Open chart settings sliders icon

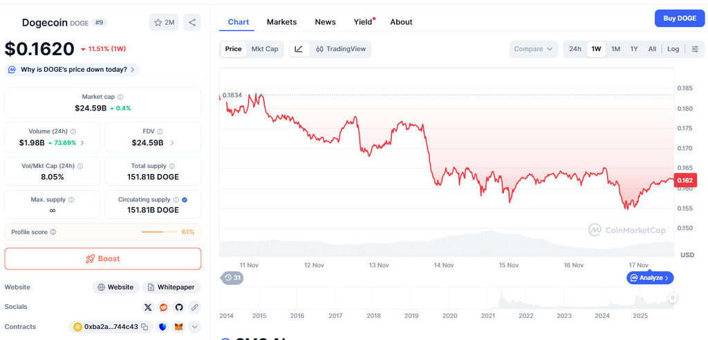[695, 49]
